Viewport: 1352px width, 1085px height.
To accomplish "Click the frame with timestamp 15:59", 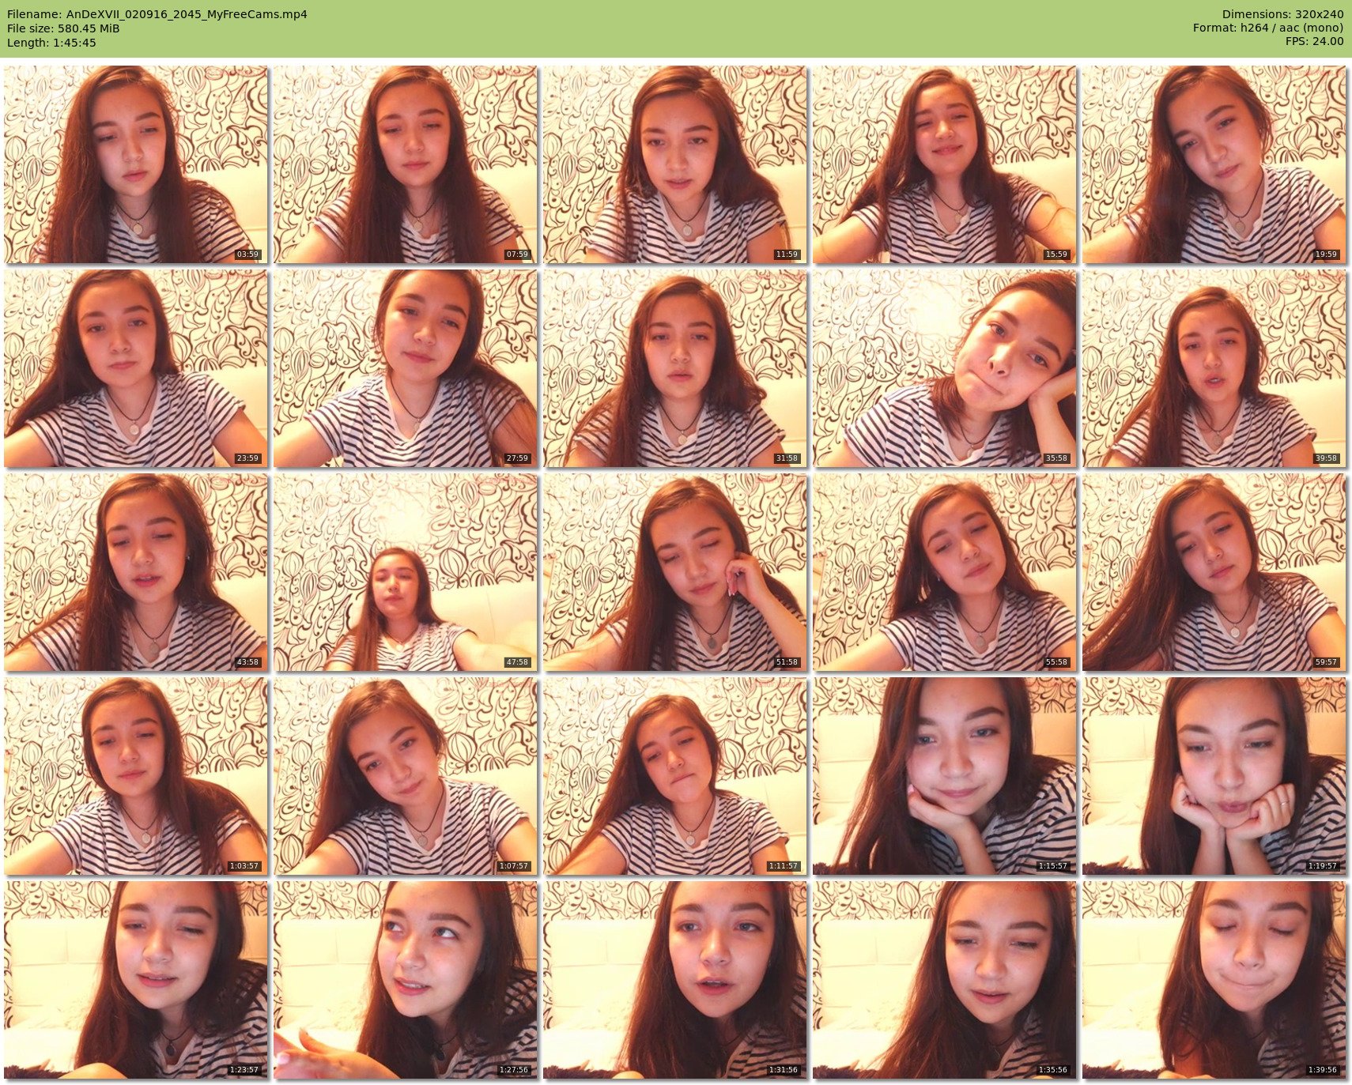I will 944,164.
